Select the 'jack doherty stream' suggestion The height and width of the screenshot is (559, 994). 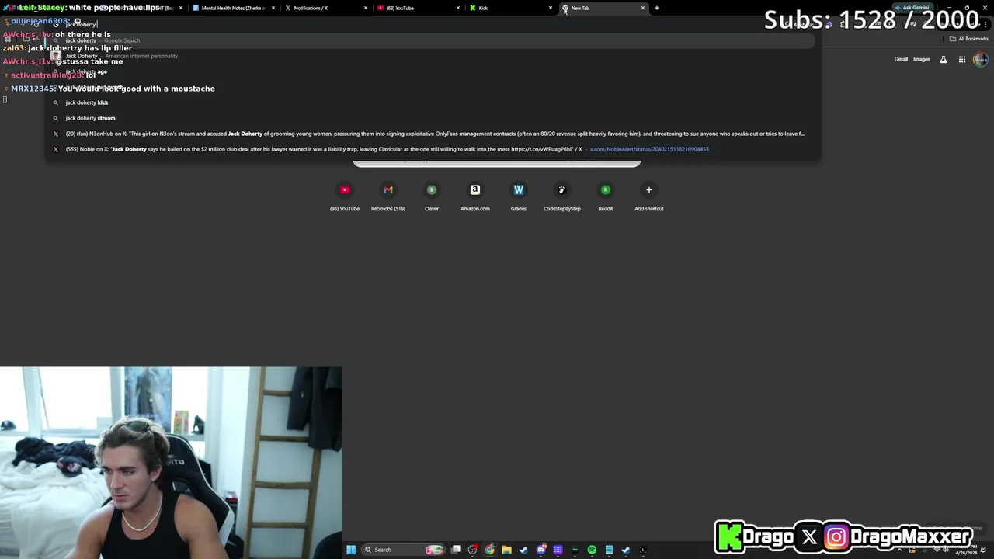tap(433, 118)
